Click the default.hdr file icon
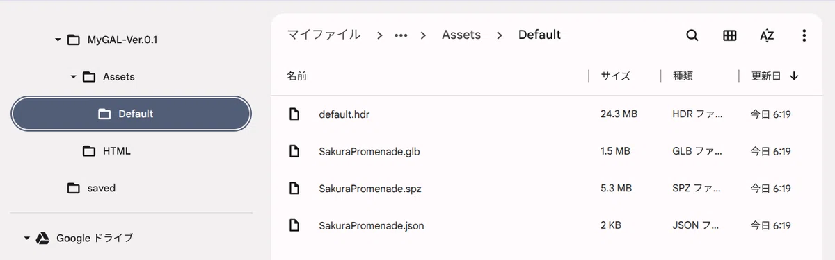Viewport: 835px width, 260px height. (x=295, y=114)
